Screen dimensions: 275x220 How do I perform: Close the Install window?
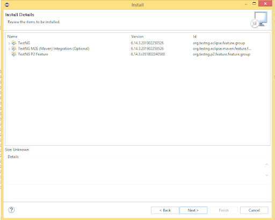tap(265, 4)
